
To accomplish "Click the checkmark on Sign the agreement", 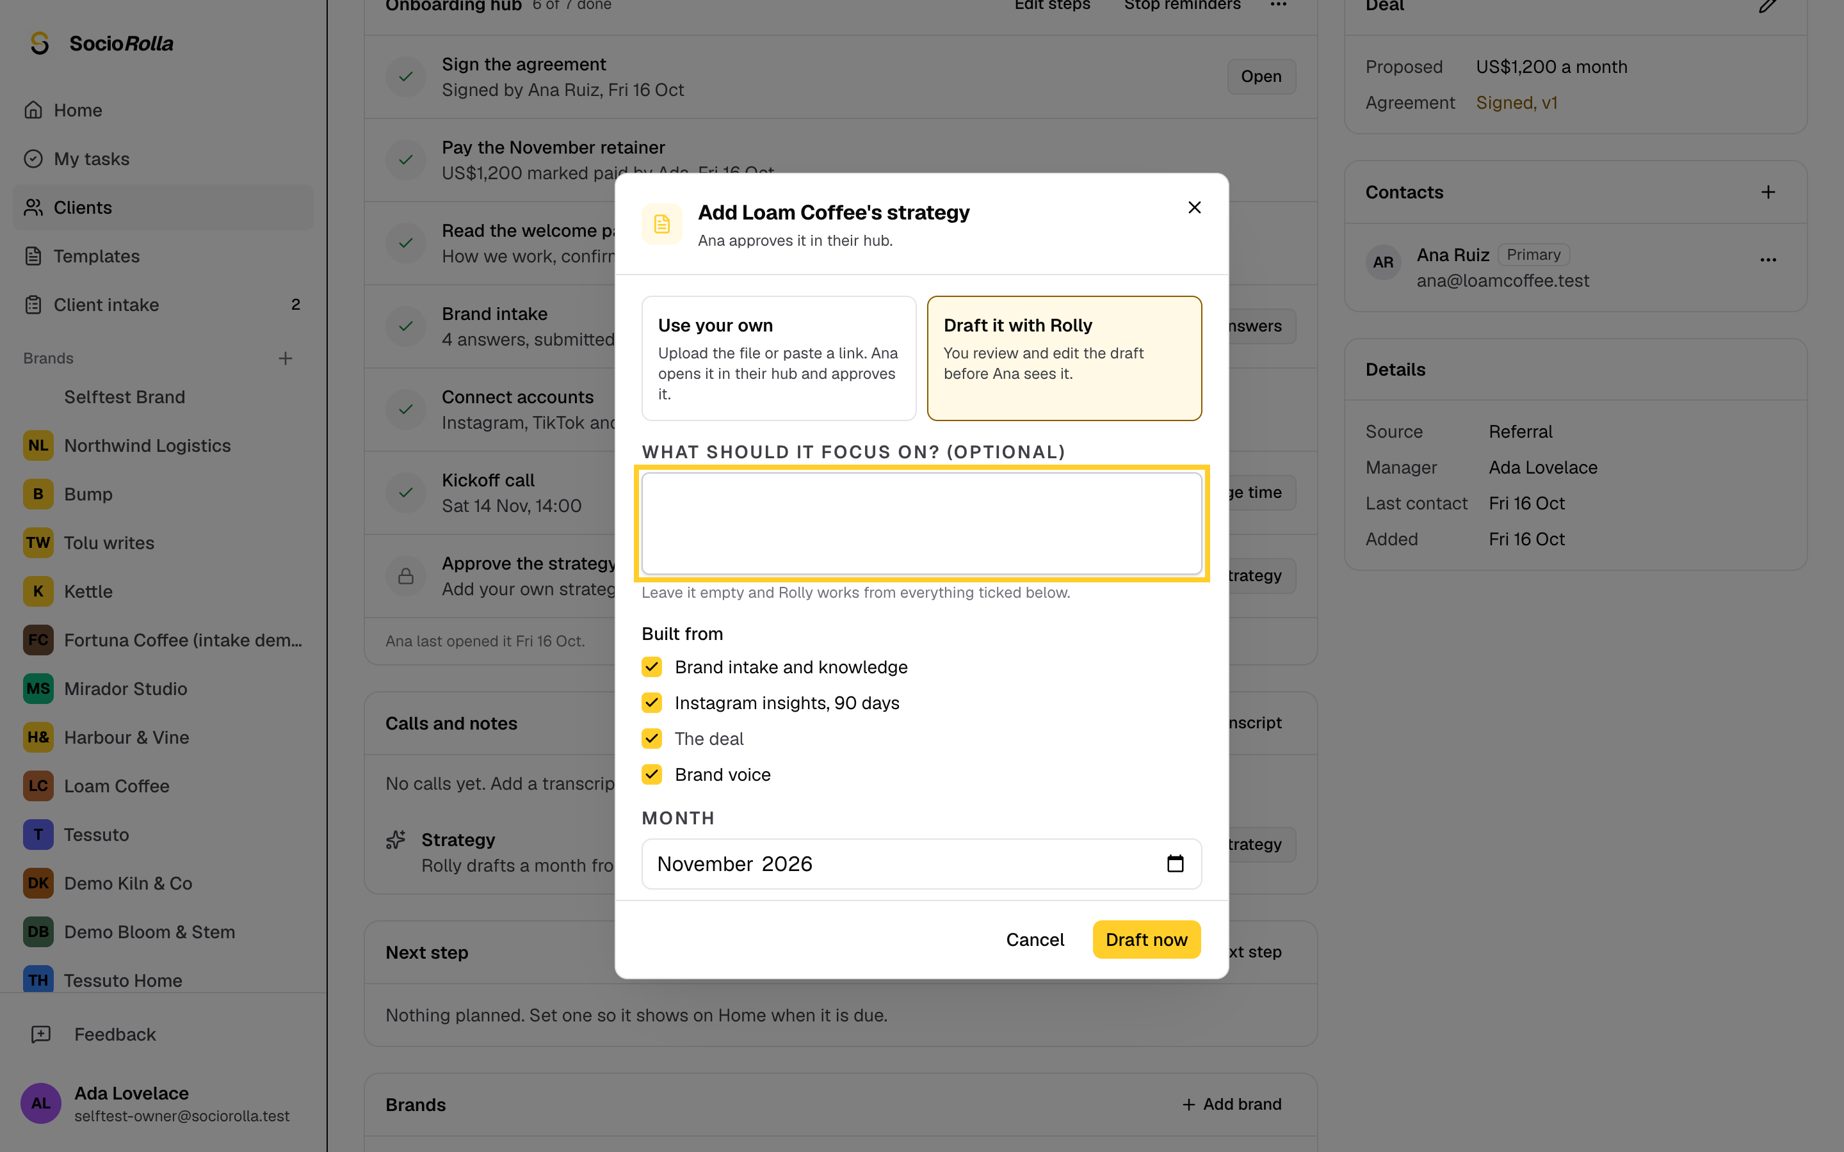I will 406,76.
